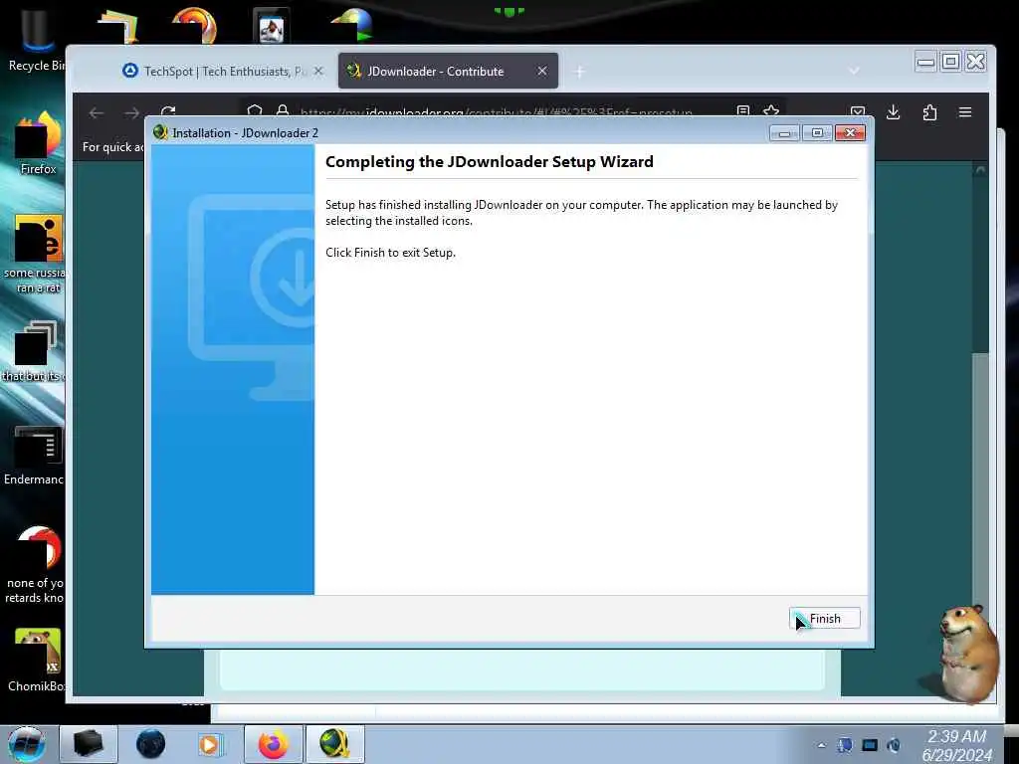The image size is (1019, 764).
Task: Open a new Firefox tab
Action: pos(580,72)
